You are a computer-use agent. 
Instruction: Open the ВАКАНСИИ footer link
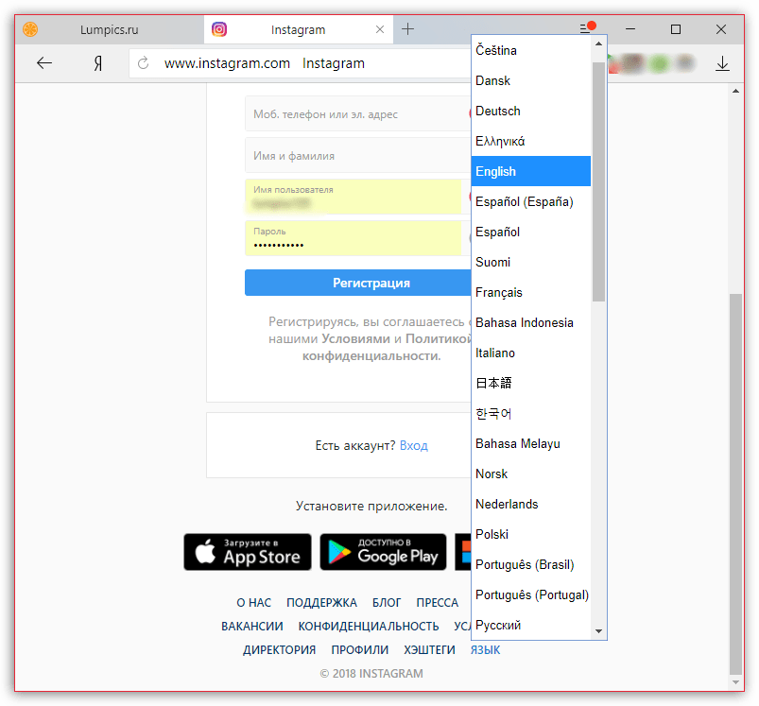(252, 627)
